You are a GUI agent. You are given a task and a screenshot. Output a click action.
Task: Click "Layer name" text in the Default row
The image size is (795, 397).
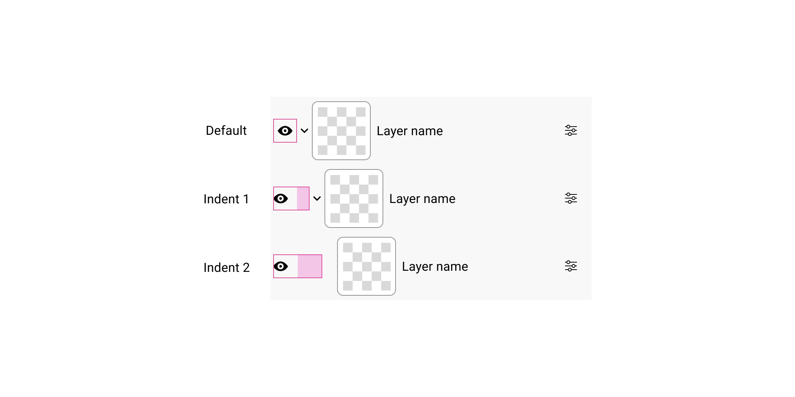point(409,131)
